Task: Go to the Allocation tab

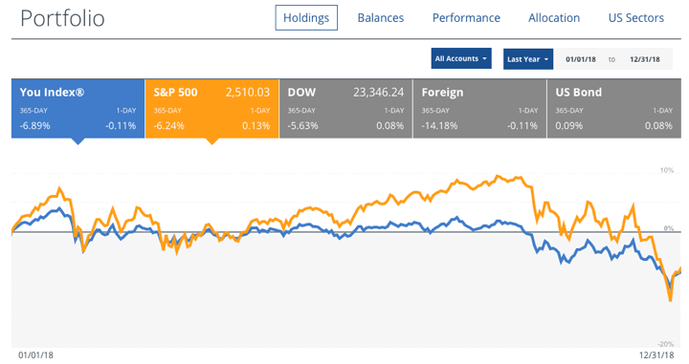Action: point(554,18)
